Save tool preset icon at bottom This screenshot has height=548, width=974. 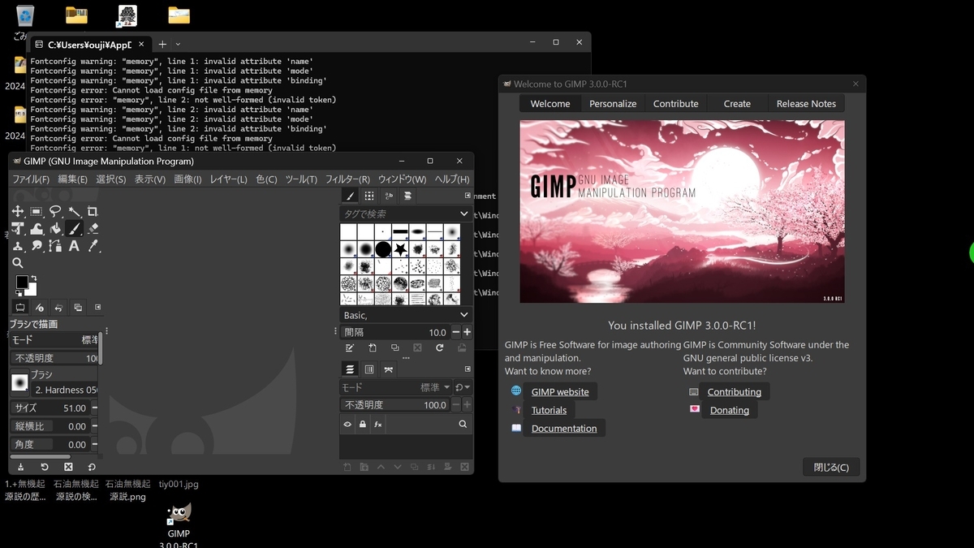click(20, 467)
